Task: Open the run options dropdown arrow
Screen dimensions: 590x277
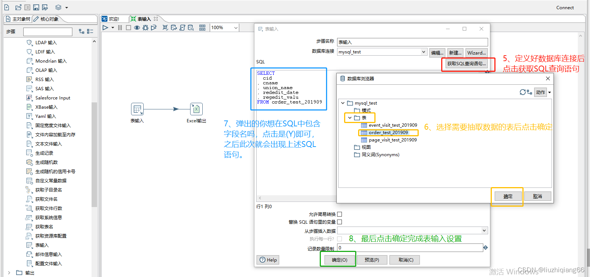Action: 113,28
